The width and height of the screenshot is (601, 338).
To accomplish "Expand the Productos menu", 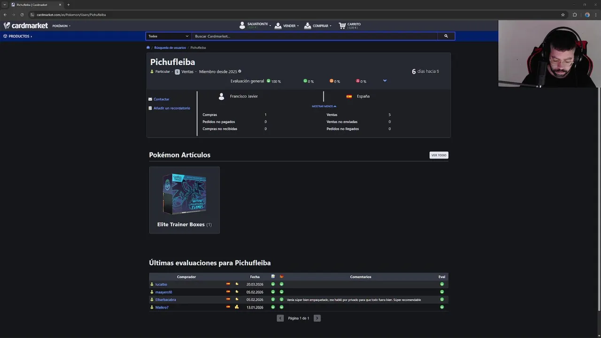I will click(x=18, y=36).
